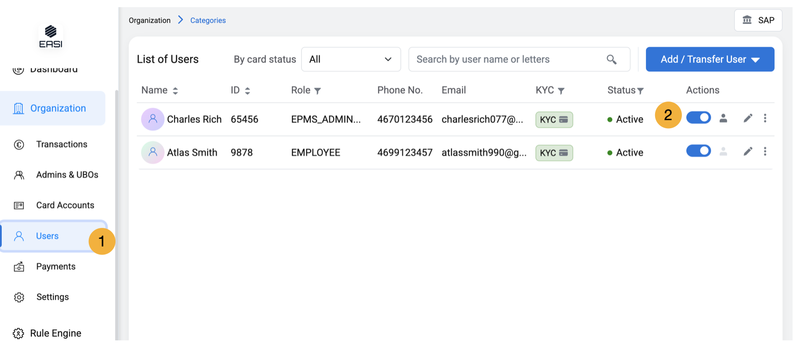Sort the list by Name column
Image resolution: width=793 pixels, height=348 pixels.
pos(175,91)
